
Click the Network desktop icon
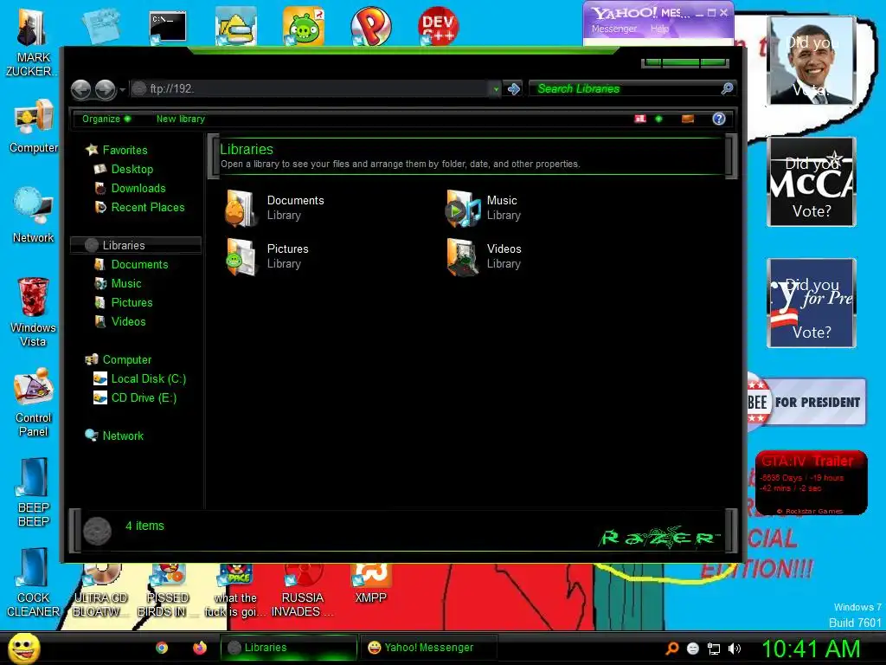tap(34, 216)
